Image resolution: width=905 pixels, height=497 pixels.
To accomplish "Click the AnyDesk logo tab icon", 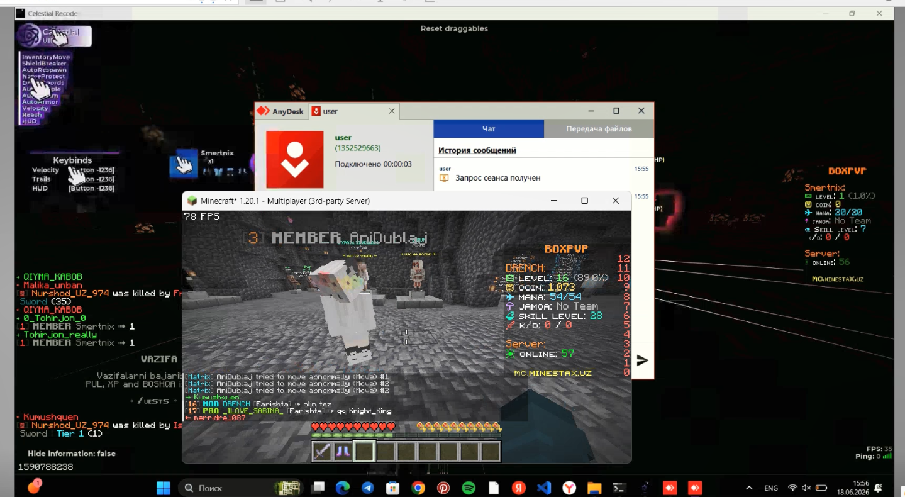I will point(263,111).
